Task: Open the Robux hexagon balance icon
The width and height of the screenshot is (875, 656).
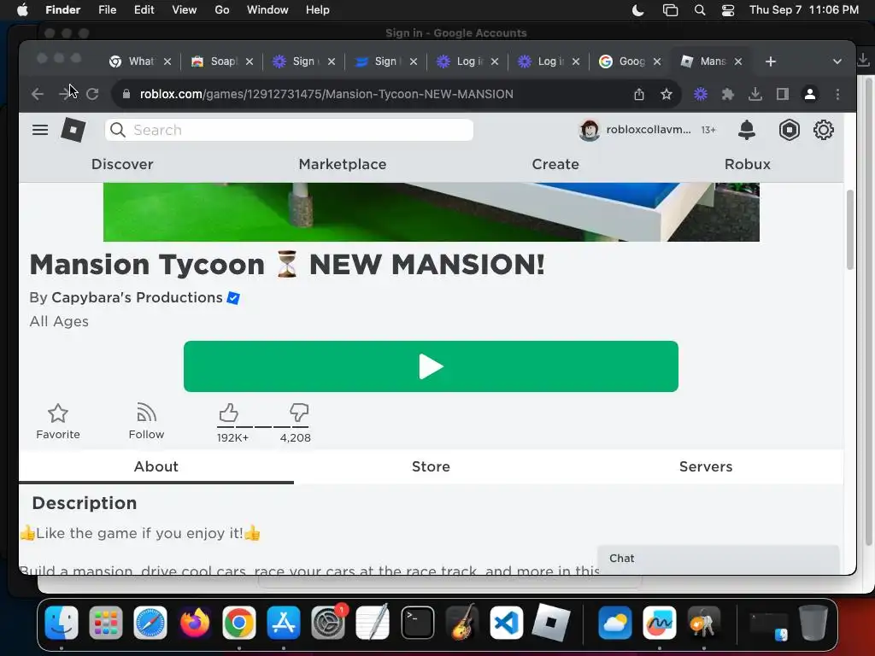Action: tap(789, 130)
